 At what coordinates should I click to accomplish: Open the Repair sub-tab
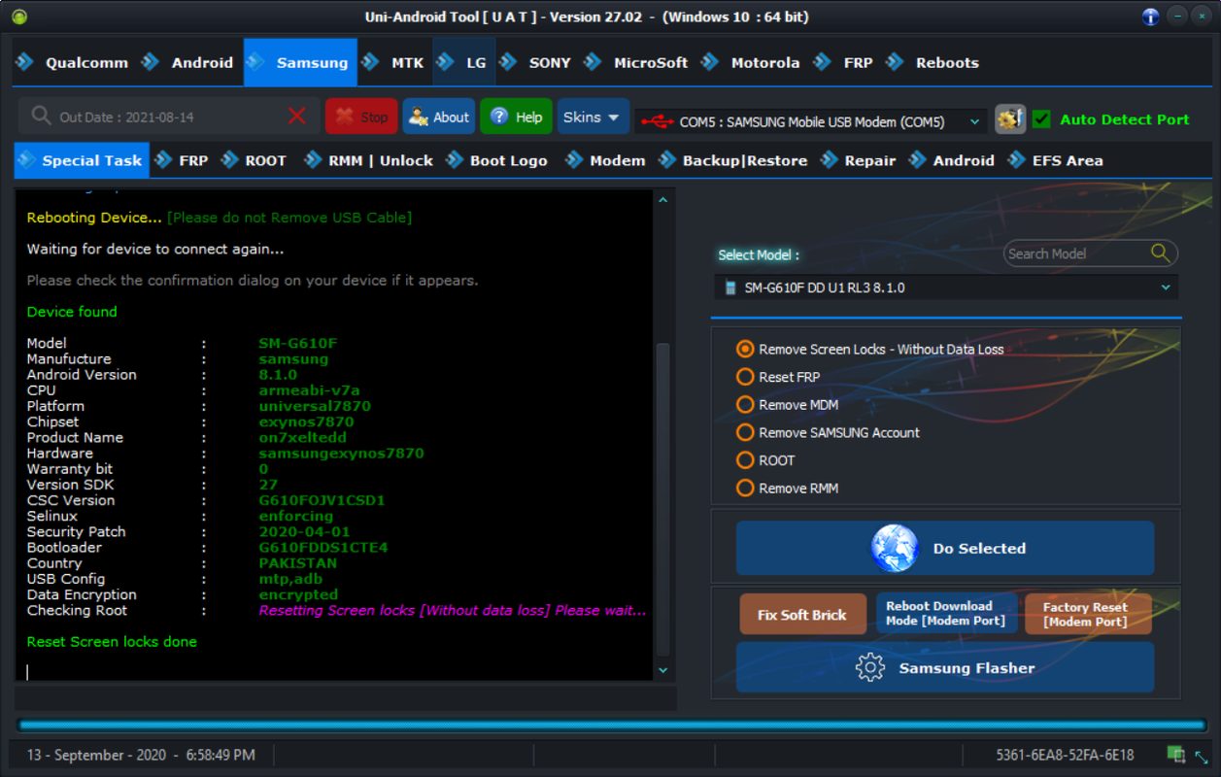(859, 160)
